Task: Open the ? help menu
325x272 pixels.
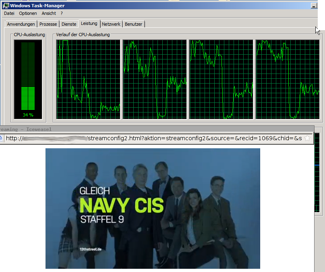Action: pos(62,13)
